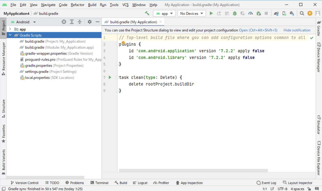Close the build.gradle editor tab
Viewport: 322px width, 191px height.
(x=160, y=22)
